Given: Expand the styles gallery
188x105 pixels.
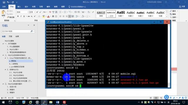Looking at the screenshot, I should pyautogui.click(x=167, y=17).
